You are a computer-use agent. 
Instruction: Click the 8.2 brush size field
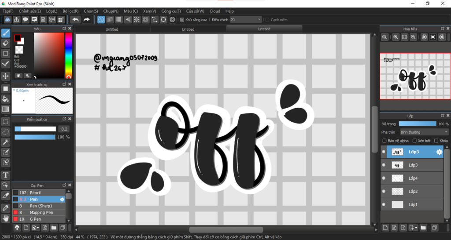click(64, 129)
